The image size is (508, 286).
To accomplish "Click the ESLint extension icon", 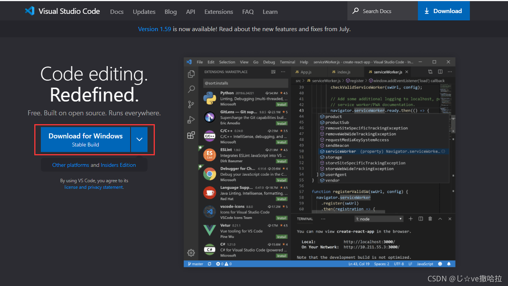I will (x=210, y=155).
